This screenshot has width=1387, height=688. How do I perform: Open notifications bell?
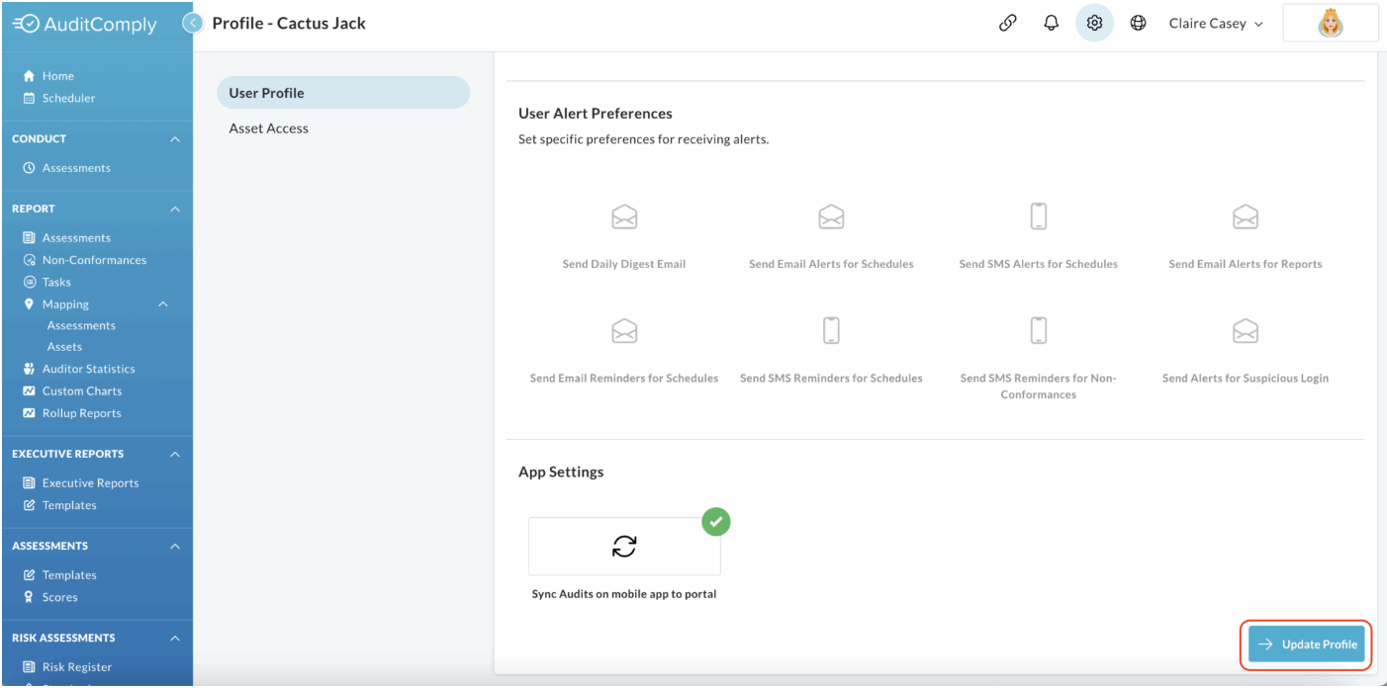1052,24
